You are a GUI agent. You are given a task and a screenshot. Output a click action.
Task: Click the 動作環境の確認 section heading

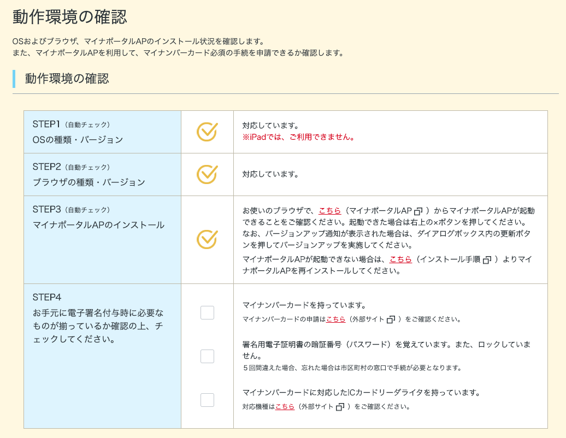pyautogui.click(x=67, y=79)
